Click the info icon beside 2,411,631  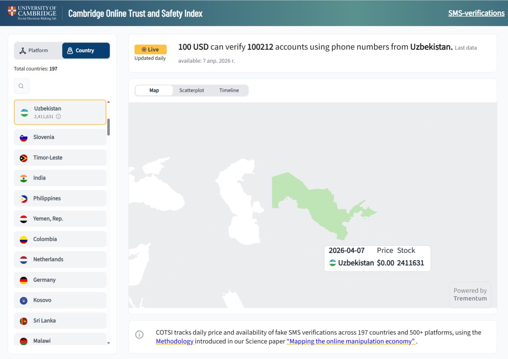[58, 116]
